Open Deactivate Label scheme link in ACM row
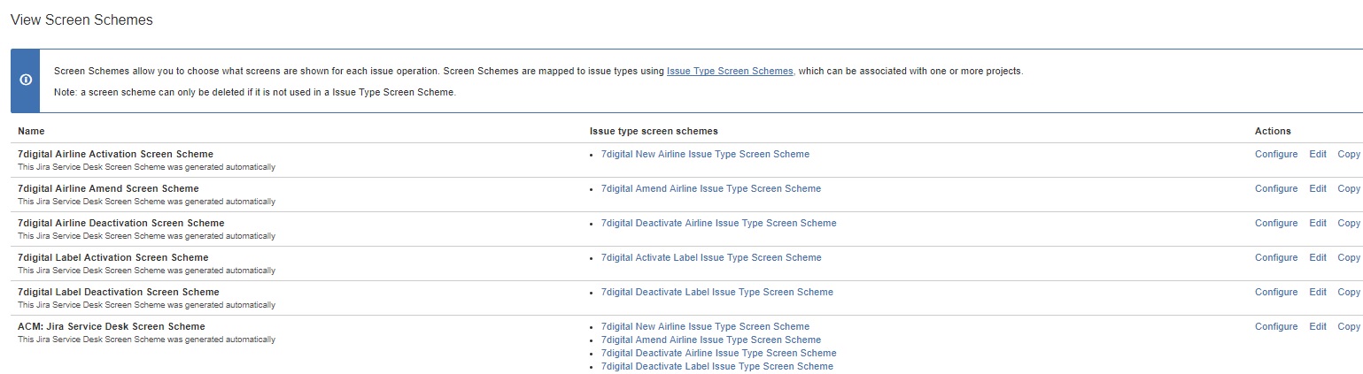The width and height of the screenshot is (1363, 374). pos(717,366)
